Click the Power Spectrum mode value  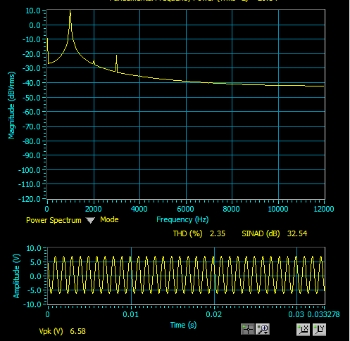(54, 220)
